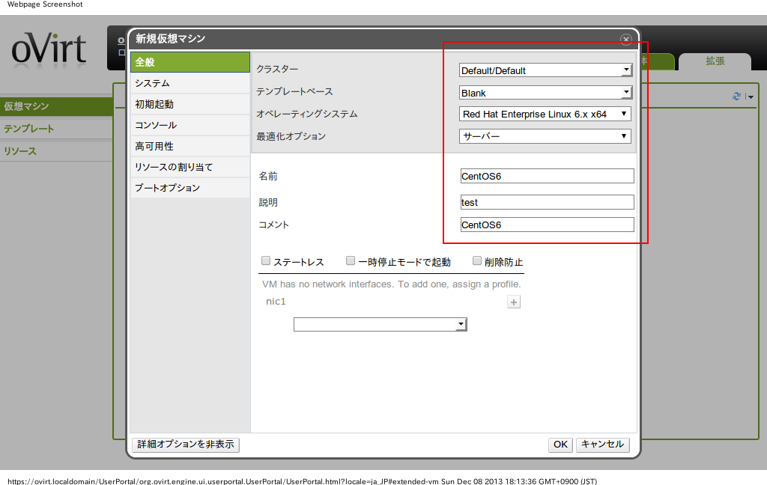This screenshot has width=767, height=485.
Task: Expand the 最適化オプション dropdown showing サーバー
Action: [x=545, y=136]
